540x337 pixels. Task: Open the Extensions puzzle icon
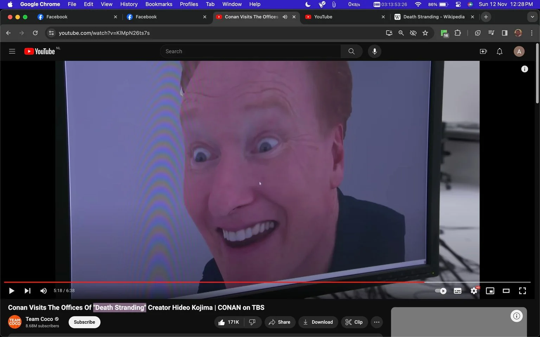[x=457, y=33]
